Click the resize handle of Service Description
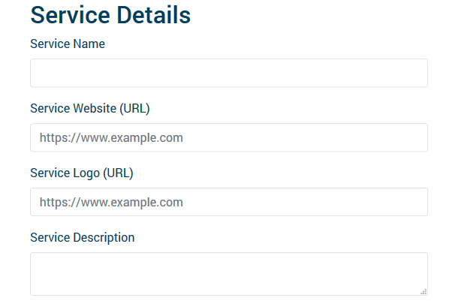458x304 pixels. click(423, 291)
